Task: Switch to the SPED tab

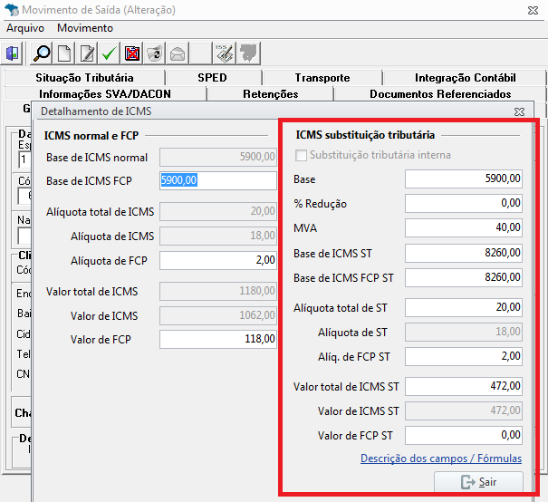Action: (212, 78)
